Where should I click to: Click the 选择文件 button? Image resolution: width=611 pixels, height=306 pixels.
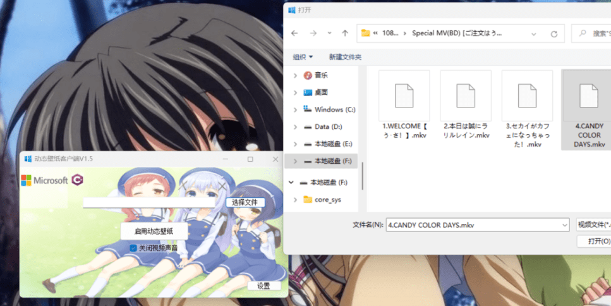coord(245,202)
